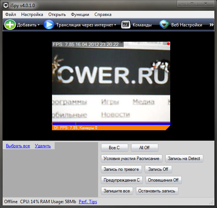Open the Открыть menu
Viewport: 217px width, 208px height.
(x=57, y=15)
